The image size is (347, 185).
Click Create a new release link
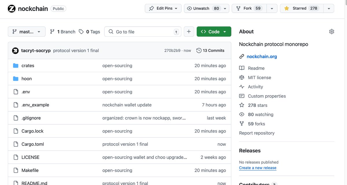point(258,168)
